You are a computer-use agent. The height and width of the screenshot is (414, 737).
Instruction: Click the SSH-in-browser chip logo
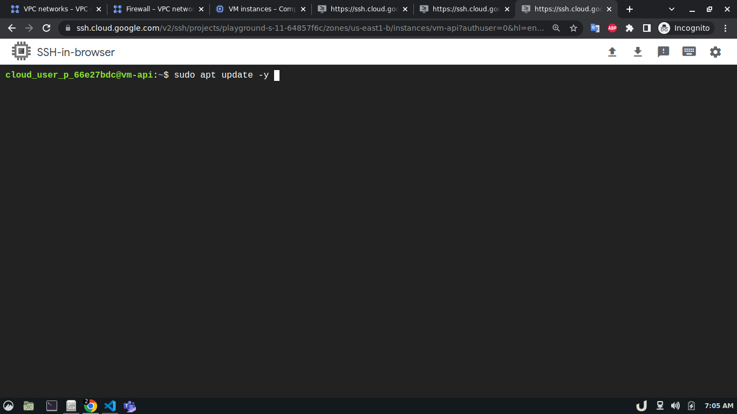21,51
